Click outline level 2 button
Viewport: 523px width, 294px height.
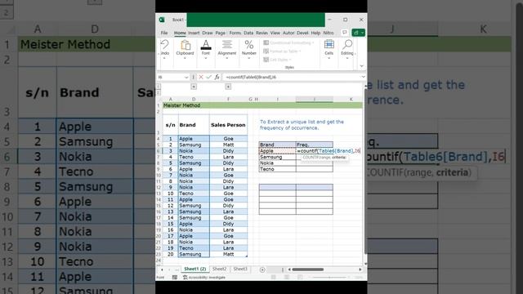coord(159,92)
